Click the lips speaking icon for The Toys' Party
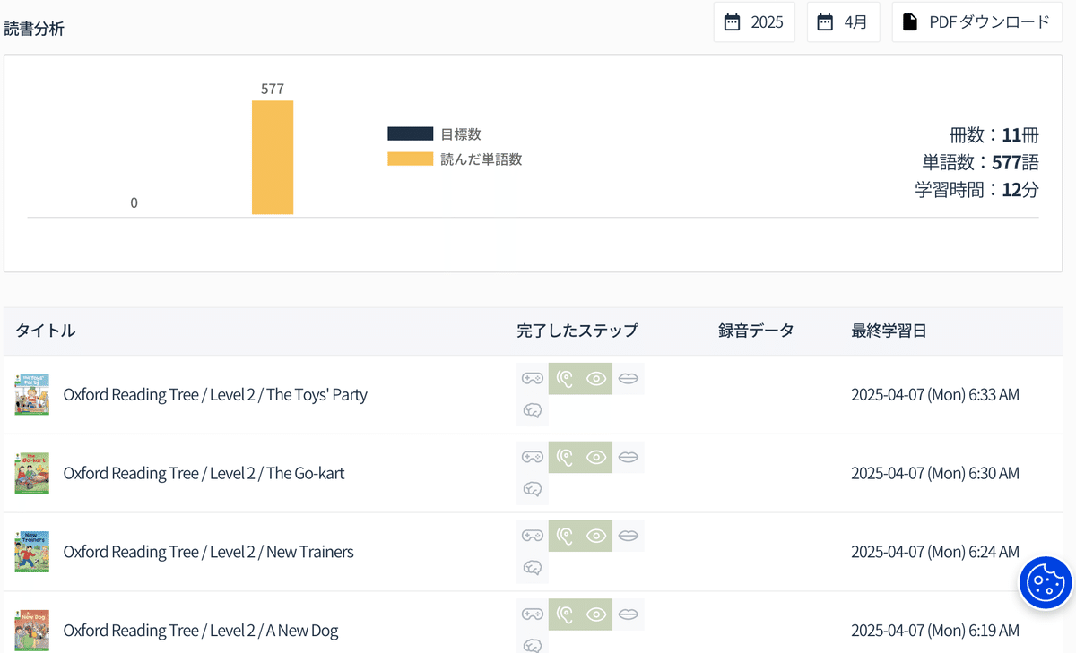1076x653 pixels. tap(629, 379)
